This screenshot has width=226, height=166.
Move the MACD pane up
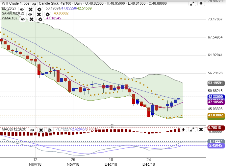183,130
